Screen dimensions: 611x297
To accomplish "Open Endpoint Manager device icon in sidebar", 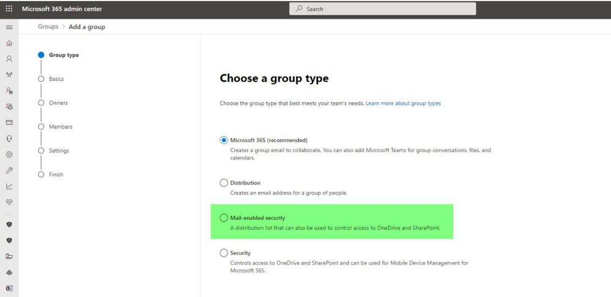I will click(x=9, y=256).
